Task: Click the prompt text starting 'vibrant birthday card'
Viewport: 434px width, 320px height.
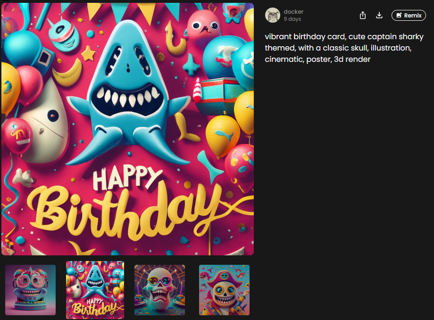Action: pos(344,48)
